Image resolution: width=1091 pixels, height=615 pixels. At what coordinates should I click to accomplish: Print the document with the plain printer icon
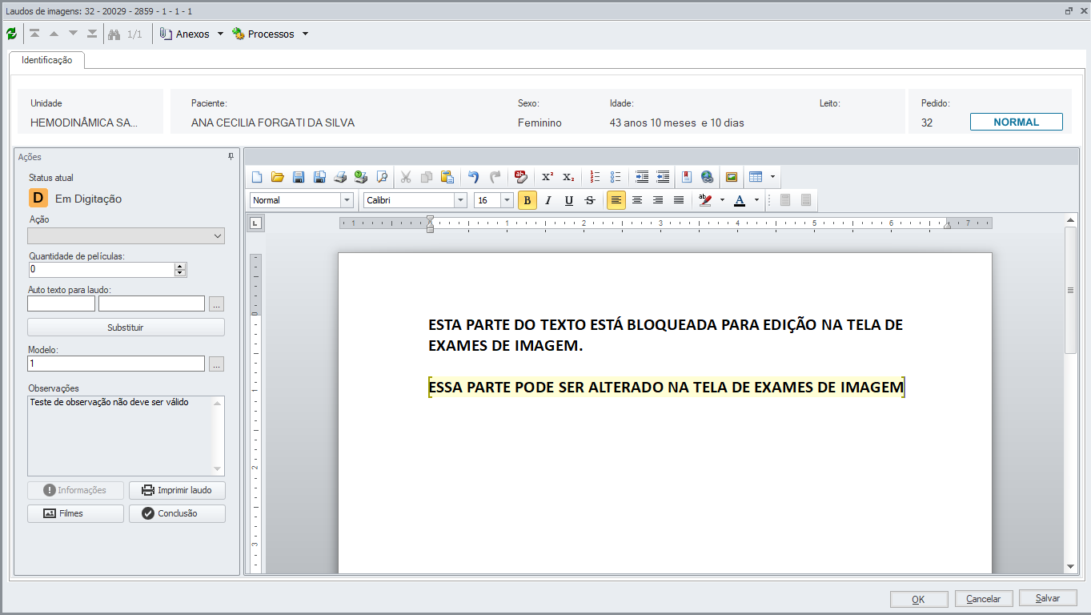(x=340, y=177)
